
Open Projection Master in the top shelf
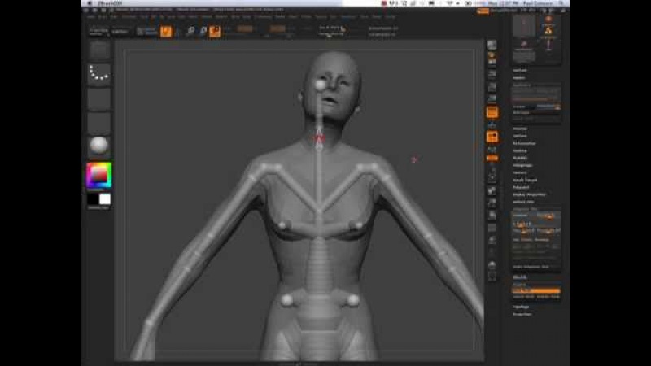pyautogui.click(x=98, y=31)
